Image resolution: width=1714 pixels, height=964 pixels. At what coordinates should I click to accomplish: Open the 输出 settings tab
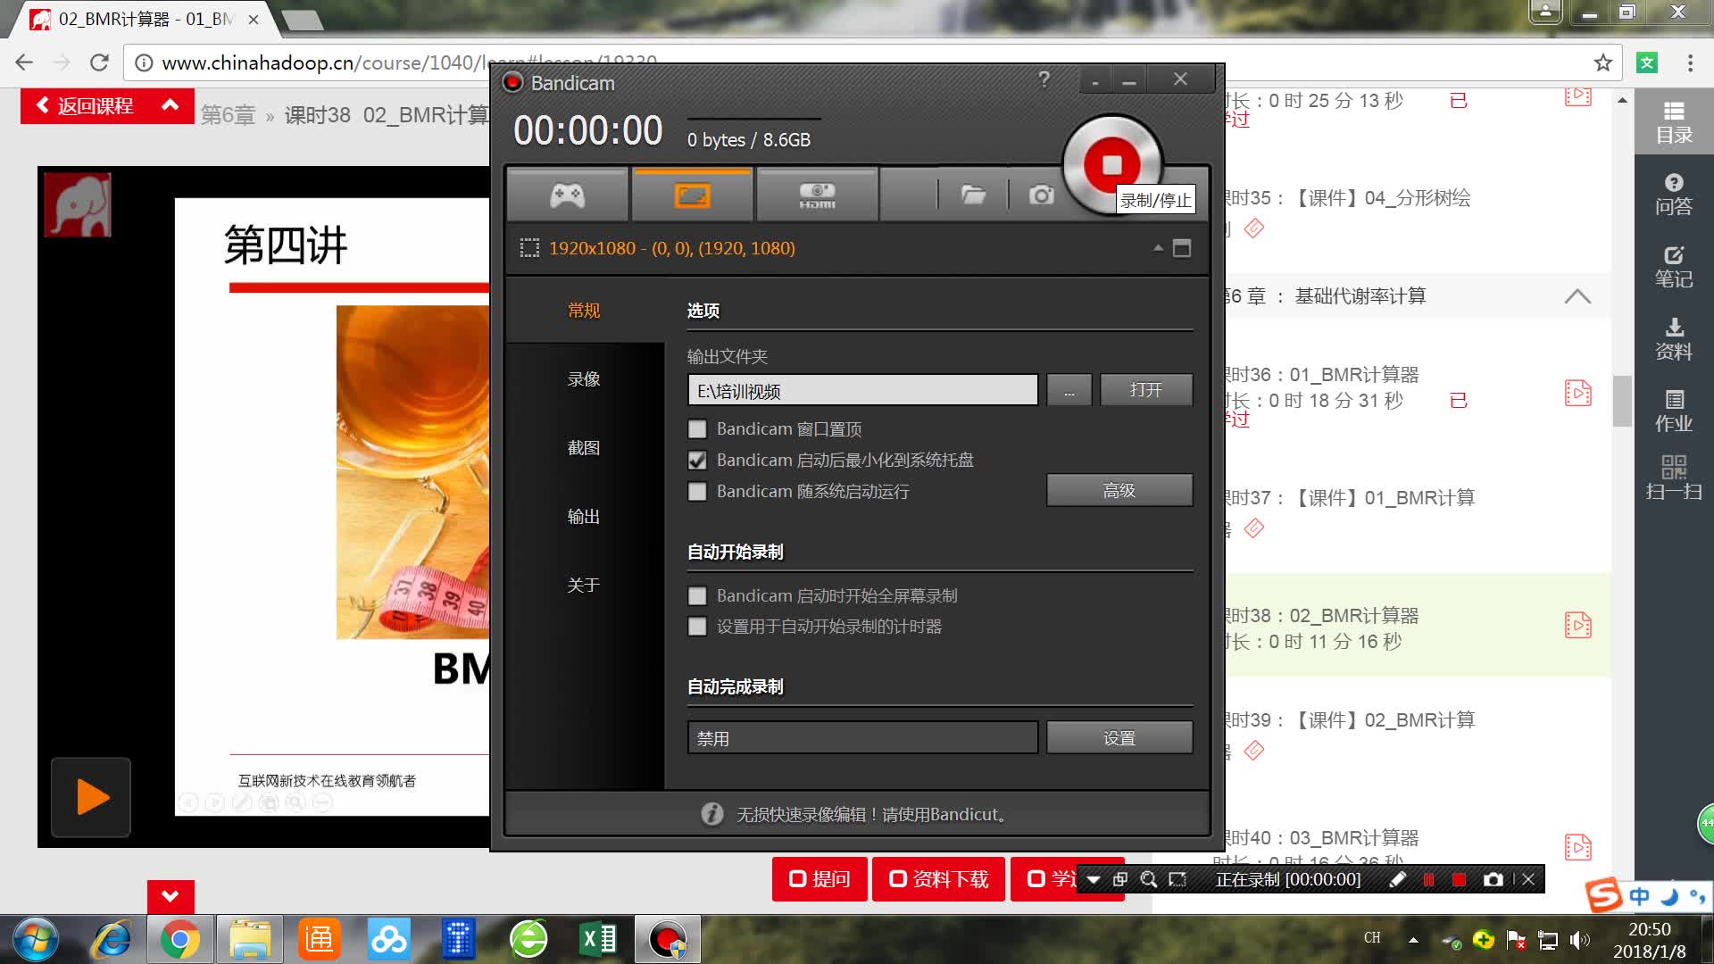pos(584,516)
